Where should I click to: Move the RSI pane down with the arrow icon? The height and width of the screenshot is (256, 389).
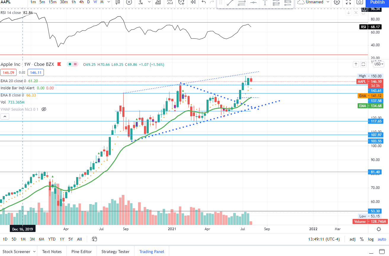(x=349, y=13)
